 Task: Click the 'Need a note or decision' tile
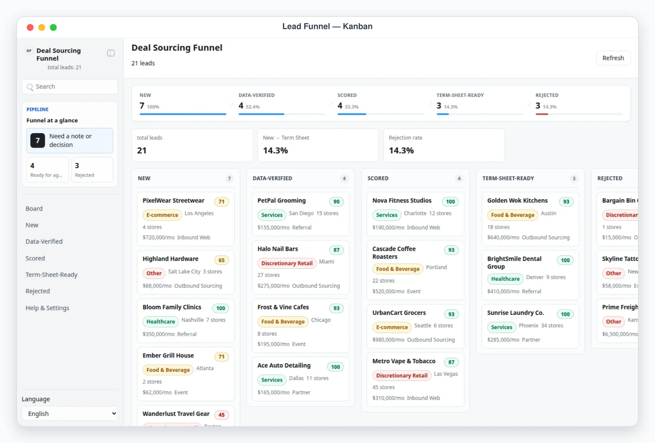[x=70, y=141]
